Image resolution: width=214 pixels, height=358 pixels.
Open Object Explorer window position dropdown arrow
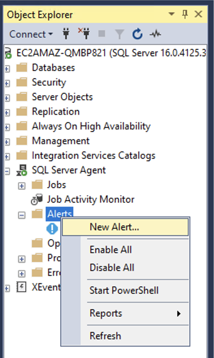click(172, 14)
